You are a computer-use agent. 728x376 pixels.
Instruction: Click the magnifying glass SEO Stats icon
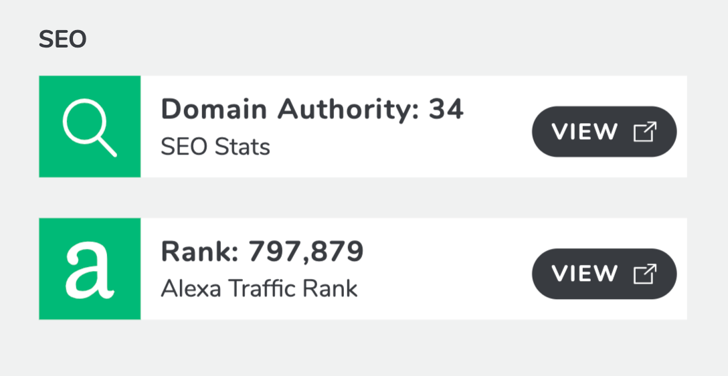click(90, 126)
